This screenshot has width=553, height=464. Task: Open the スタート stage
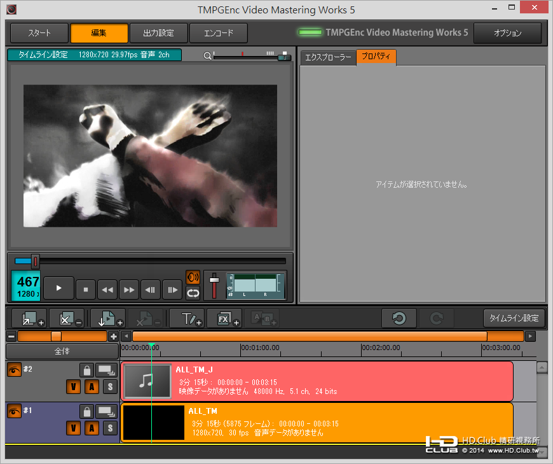(x=39, y=33)
